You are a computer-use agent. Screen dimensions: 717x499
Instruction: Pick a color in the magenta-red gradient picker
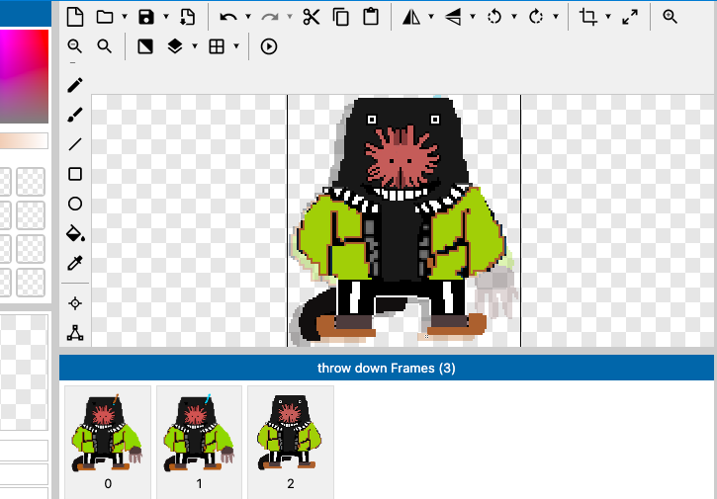pyautogui.click(x=24, y=76)
